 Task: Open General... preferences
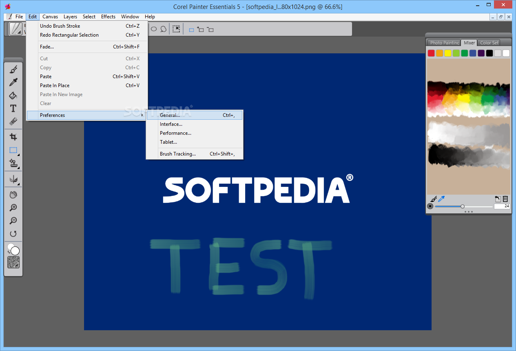(195, 115)
